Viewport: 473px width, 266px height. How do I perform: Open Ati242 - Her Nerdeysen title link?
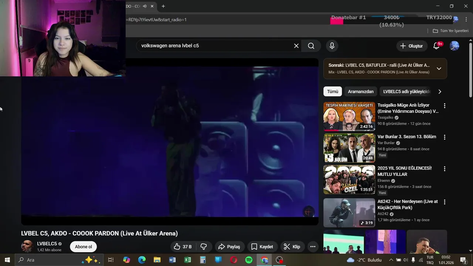(x=408, y=204)
